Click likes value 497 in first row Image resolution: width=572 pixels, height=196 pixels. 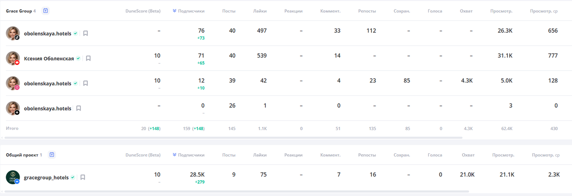[x=262, y=30]
